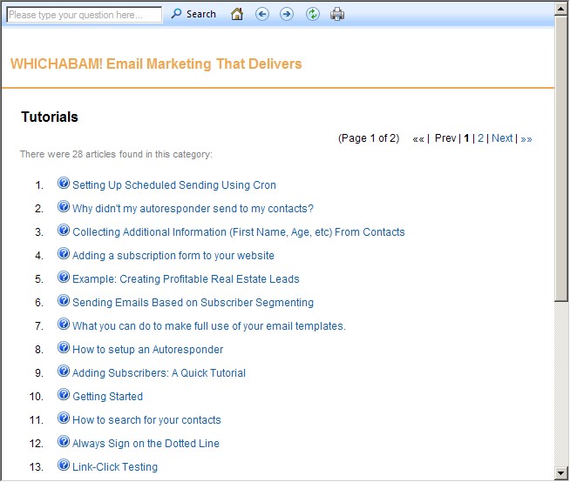Click the help icon beside Collecting Additional Information
This screenshot has width=570, height=482.
[64, 230]
